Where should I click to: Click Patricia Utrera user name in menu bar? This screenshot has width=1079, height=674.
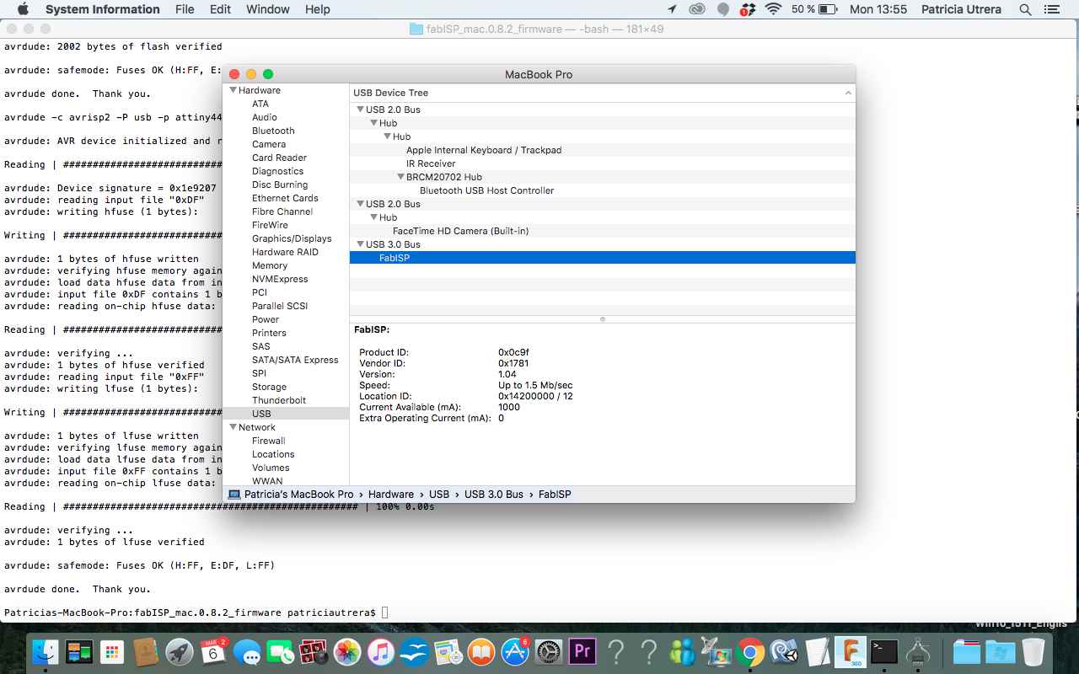[x=963, y=9]
